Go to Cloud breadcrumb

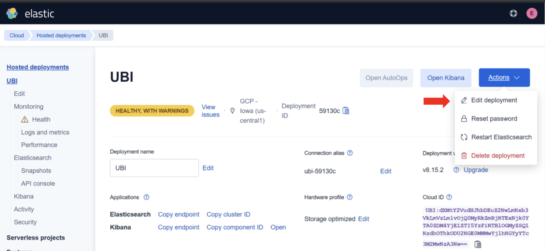(x=16, y=35)
